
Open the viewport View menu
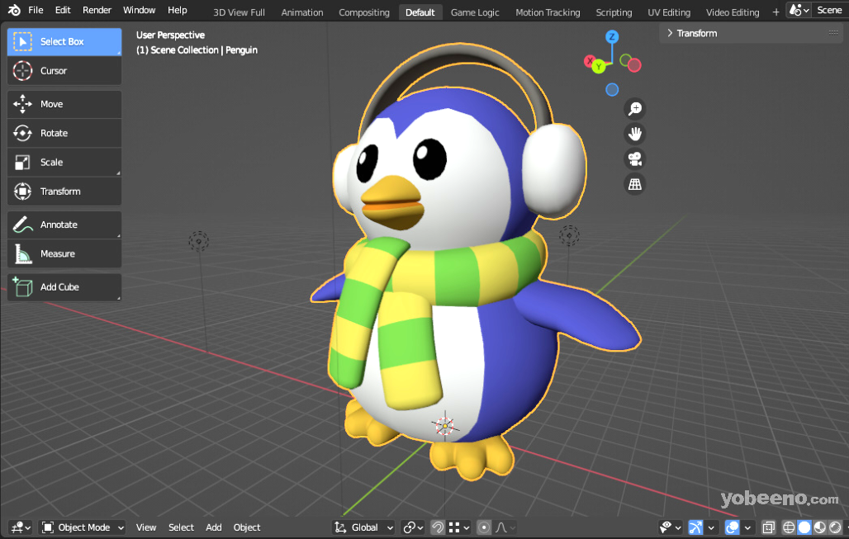pyautogui.click(x=146, y=527)
